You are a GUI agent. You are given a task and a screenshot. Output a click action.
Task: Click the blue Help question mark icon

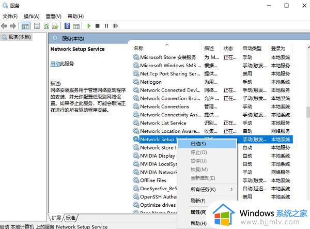pyautogui.click(x=67, y=26)
